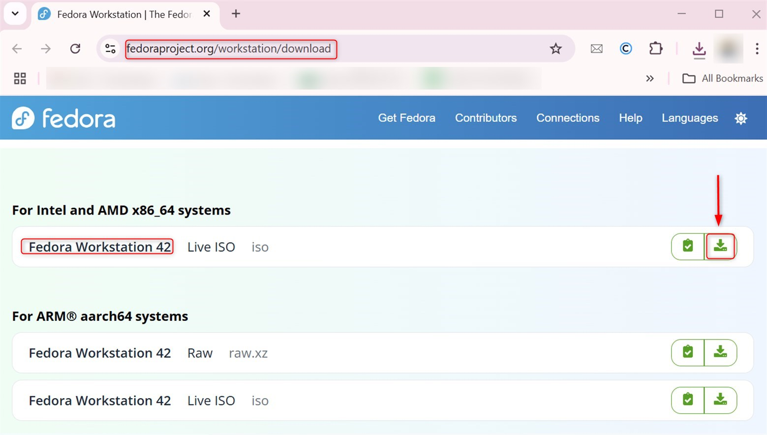Reload the page

pyautogui.click(x=75, y=49)
